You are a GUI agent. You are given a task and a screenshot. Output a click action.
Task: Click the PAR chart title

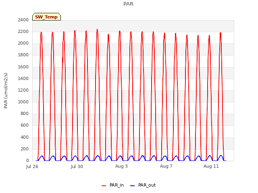pos(128,4)
